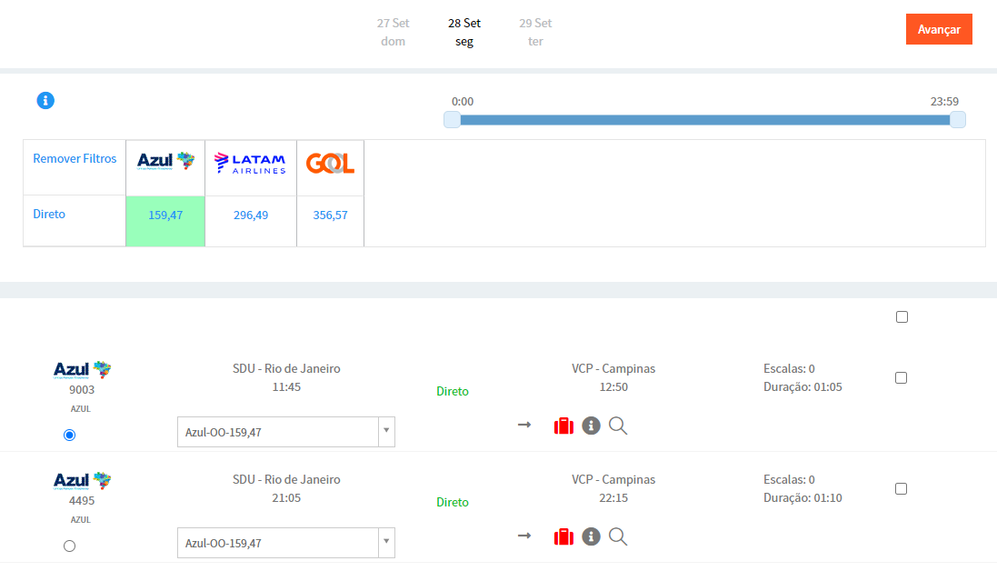The image size is (997, 571).
Task: Check the box for 11:45 flight
Action: tap(901, 377)
